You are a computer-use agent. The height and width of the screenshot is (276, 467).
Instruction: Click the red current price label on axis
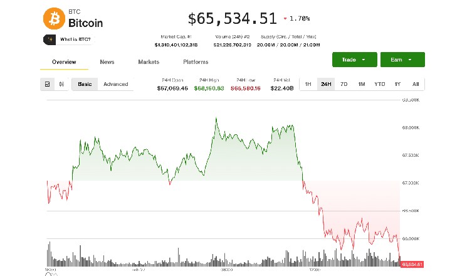click(412, 264)
